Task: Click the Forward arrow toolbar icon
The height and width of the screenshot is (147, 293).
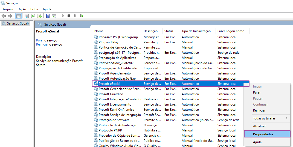Action: [10, 16]
